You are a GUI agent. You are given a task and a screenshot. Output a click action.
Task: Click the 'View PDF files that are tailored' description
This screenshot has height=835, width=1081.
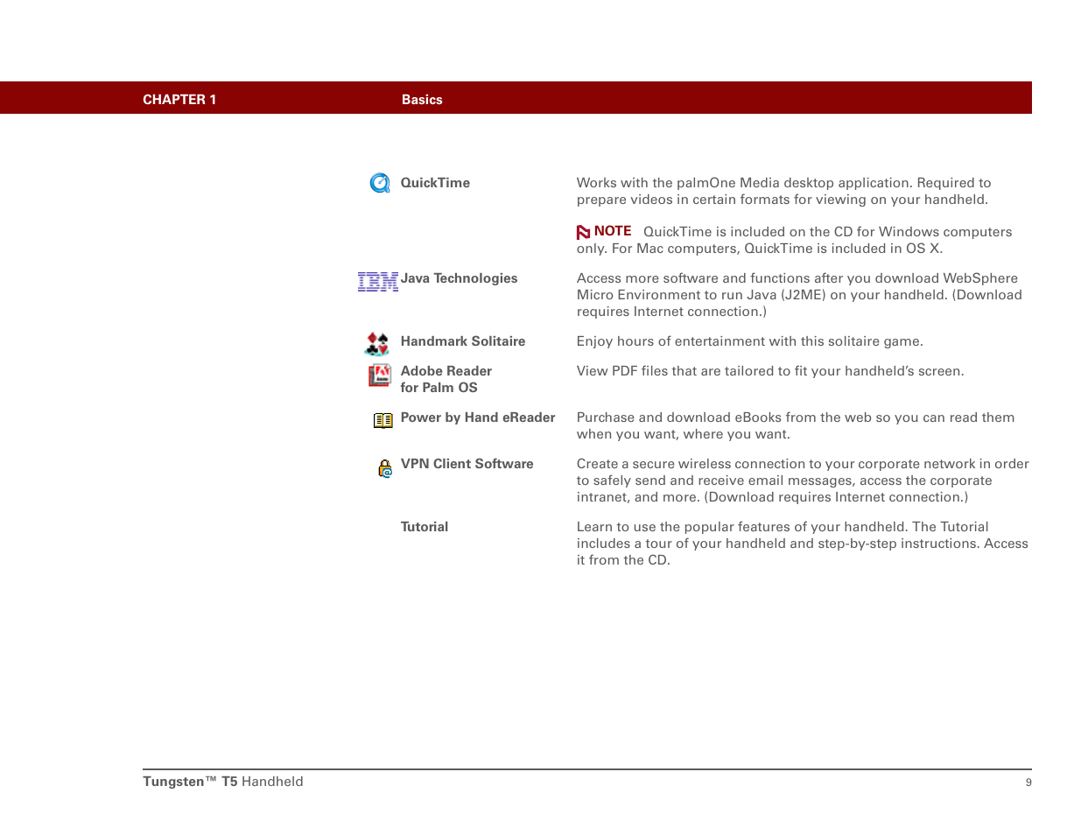770,371
